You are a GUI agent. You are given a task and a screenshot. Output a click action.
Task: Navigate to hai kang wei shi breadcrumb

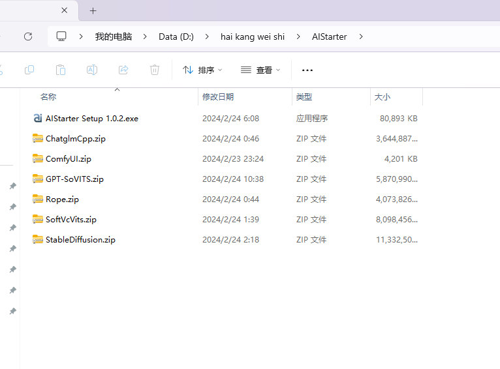tap(253, 37)
